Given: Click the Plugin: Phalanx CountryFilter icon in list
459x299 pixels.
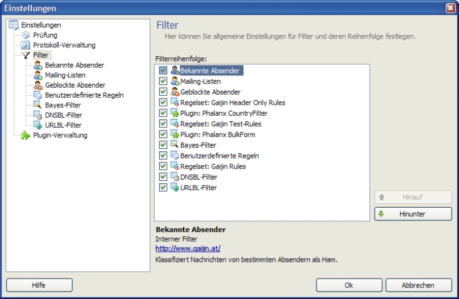Looking at the screenshot, I should pyautogui.click(x=174, y=113).
